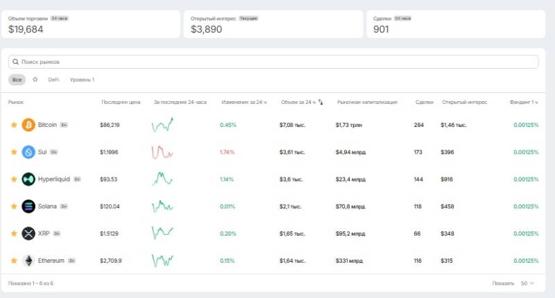Click the sort arrows next to Объем за 24 ч
Viewport: 555px width, 298px height.
[x=321, y=102]
